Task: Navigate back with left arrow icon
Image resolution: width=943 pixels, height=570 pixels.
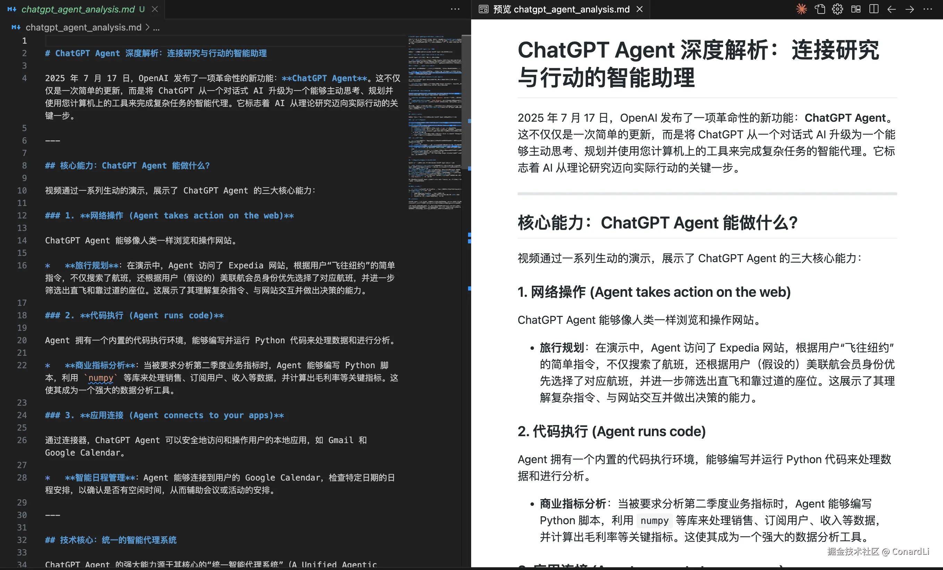Action: pos(892,9)
